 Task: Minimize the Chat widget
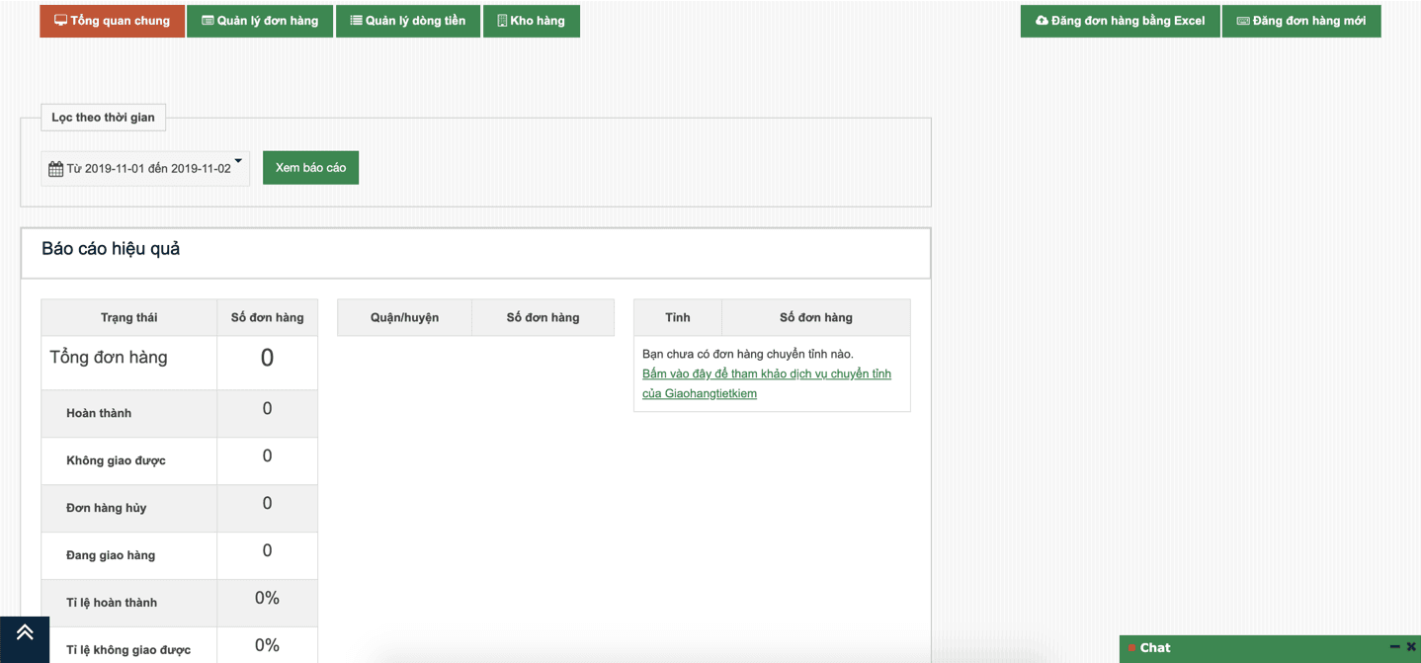(1394, 647)
